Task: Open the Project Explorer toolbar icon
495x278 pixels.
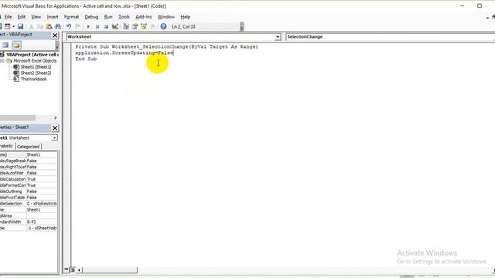Action: (126, 27)
